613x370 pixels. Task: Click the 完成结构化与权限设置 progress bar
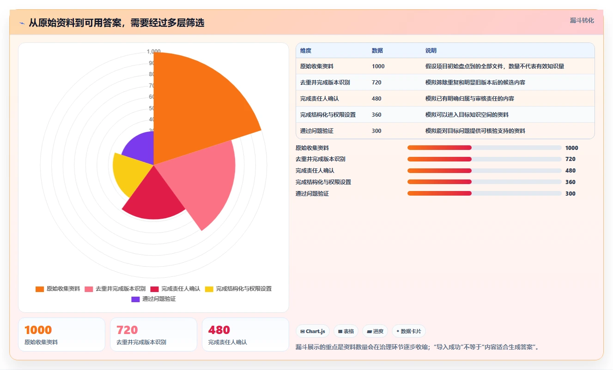485,182
